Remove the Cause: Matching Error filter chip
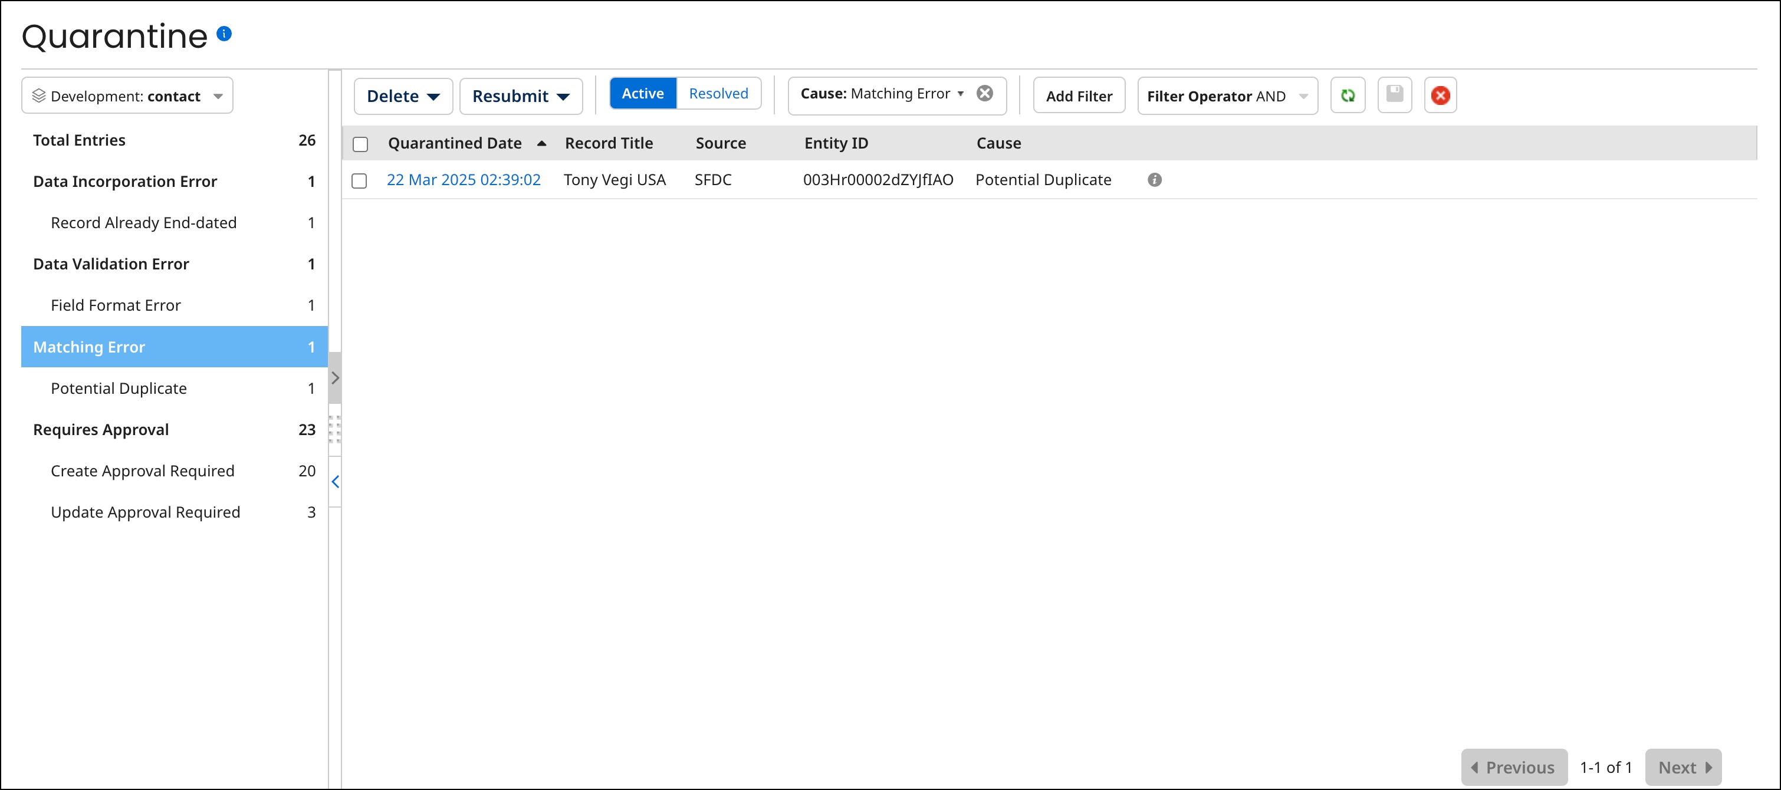The image size is (1781, 790). click(984, 94)
